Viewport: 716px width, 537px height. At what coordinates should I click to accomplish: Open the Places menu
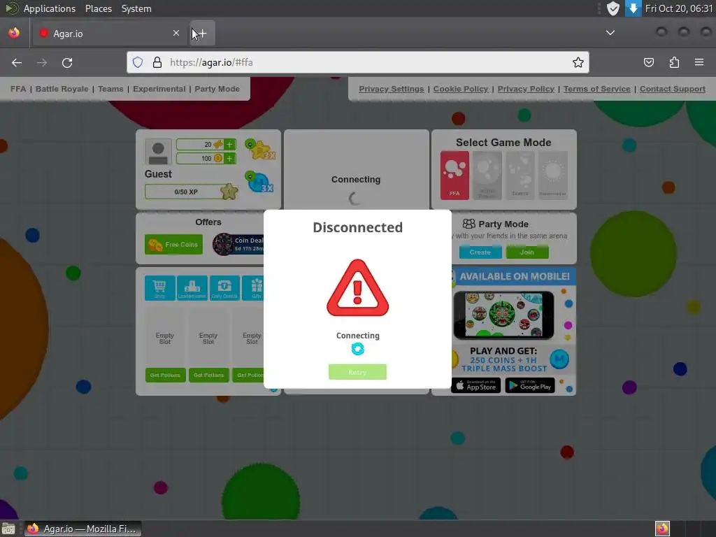click(99, 8)
